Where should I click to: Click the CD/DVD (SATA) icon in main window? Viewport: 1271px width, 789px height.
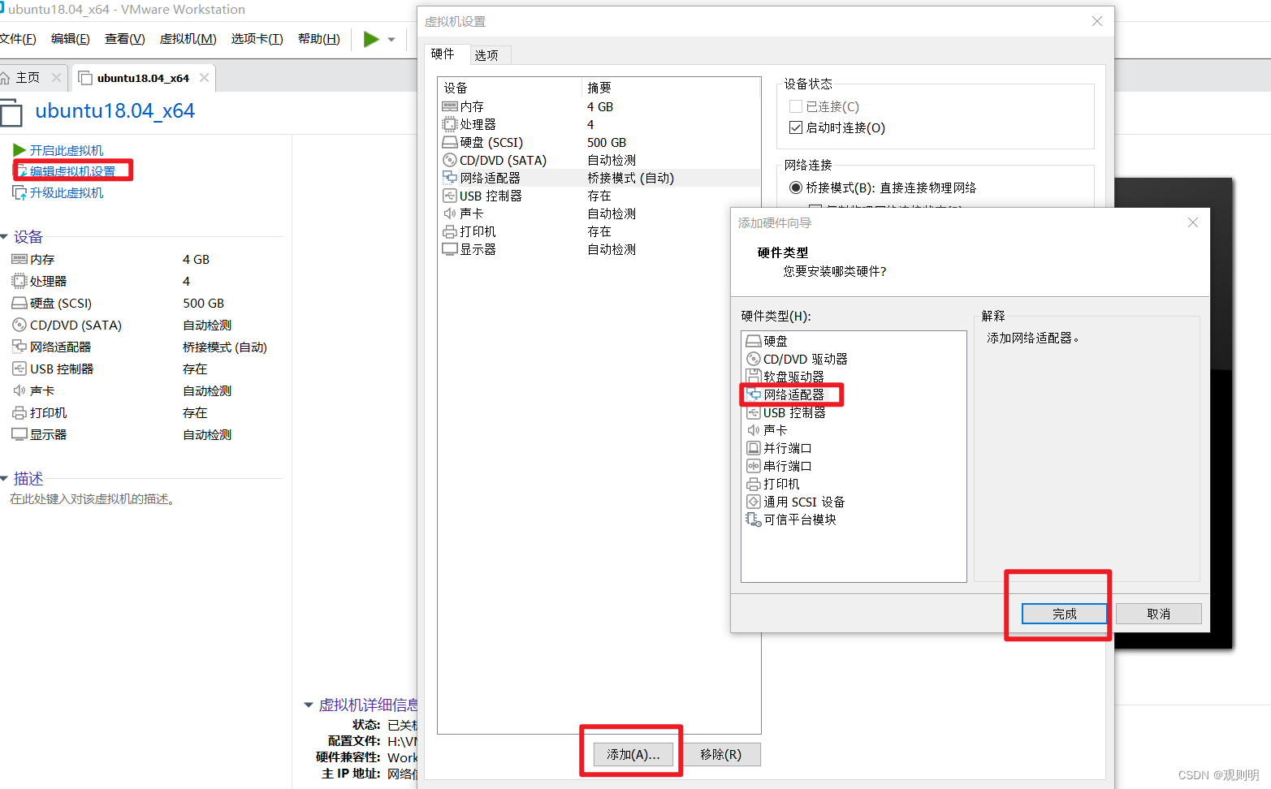tap(19, 325)
